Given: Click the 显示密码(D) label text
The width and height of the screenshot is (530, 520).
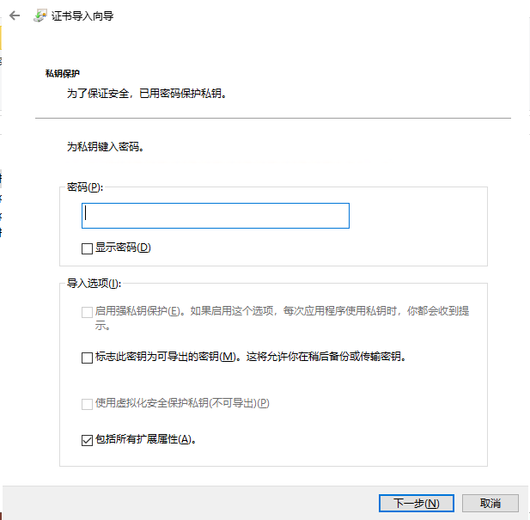Looking at the screenshot, I should tap(123, 248).
